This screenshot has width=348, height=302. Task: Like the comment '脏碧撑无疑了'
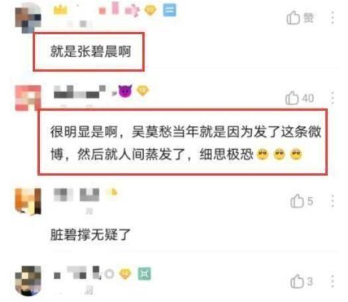pos(302,201)
